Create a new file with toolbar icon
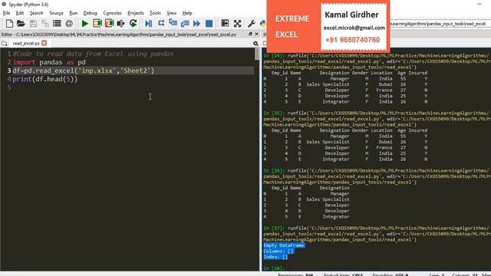The image size is (491, 276). pos(9,24)
